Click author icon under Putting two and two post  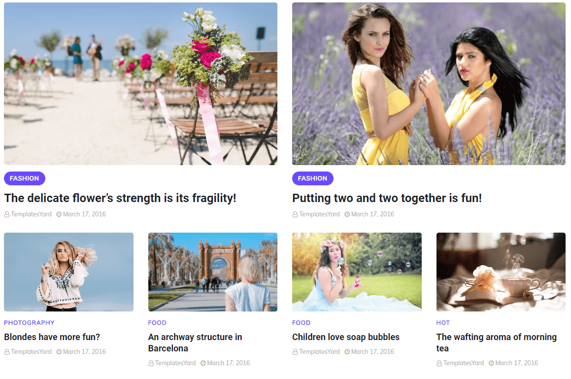click(x=295, y=215)
